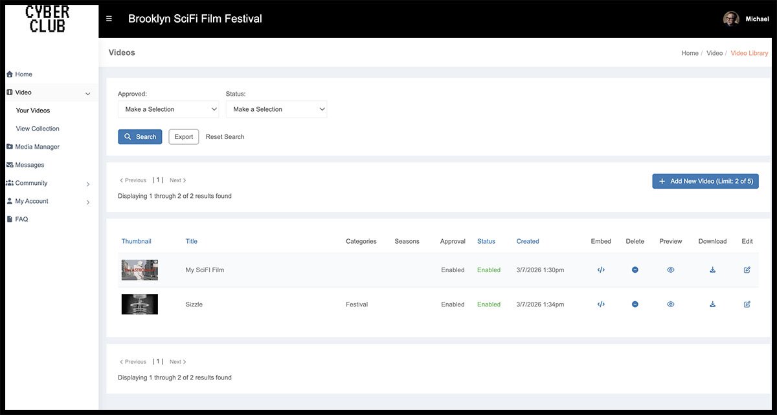Click Michael's profile avatar
The height and width of the screenshot is (415, 777).
(731, 19)
